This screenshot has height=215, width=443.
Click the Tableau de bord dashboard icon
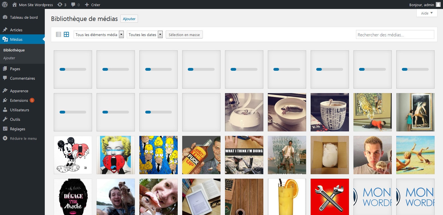tap(5, 17)
